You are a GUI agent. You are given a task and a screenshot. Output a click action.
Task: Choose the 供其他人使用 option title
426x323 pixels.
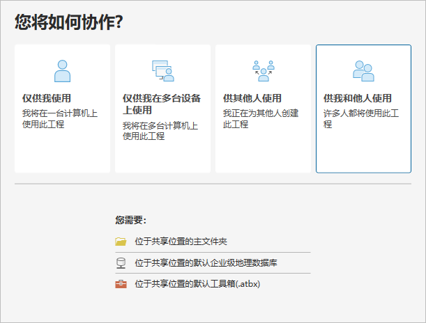pyautogui.click(x=252, y=98)
